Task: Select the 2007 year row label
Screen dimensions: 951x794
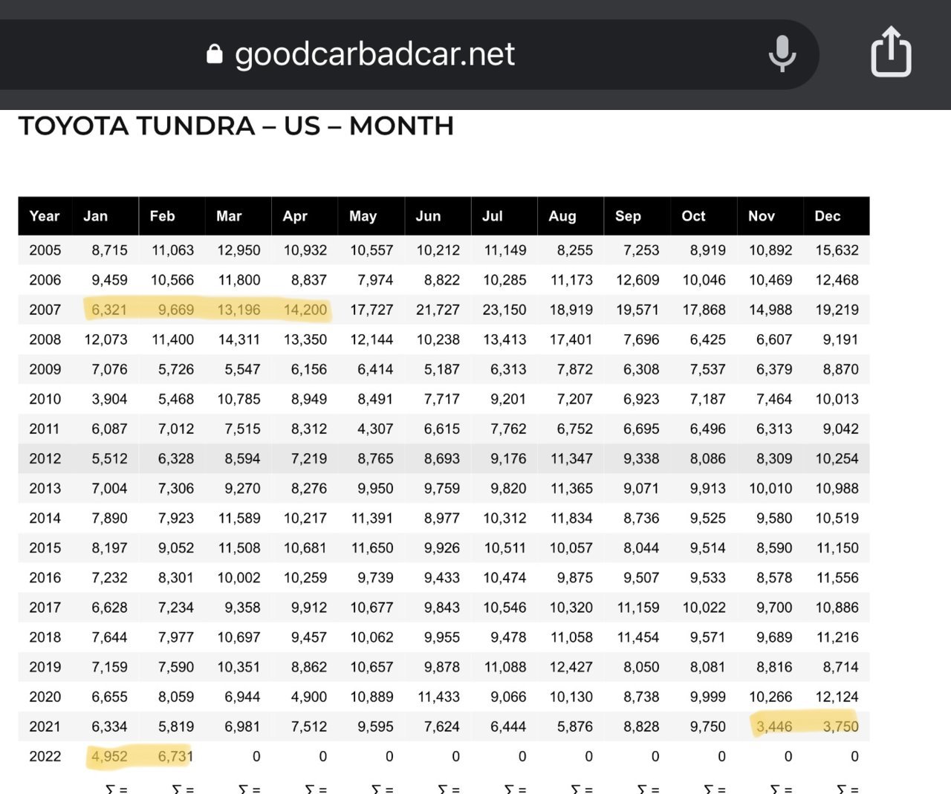Action: click(x=45, y=310)
